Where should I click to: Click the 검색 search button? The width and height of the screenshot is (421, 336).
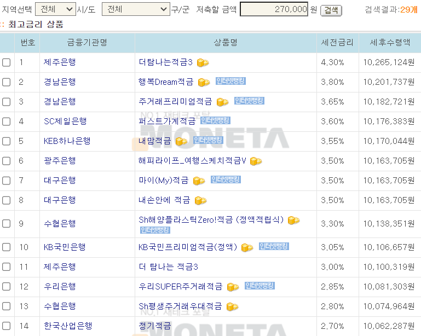(x=331, y=10)
